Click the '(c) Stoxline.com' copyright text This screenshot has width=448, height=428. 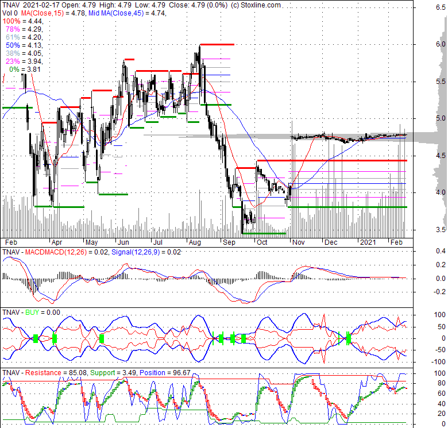[255, 5]
